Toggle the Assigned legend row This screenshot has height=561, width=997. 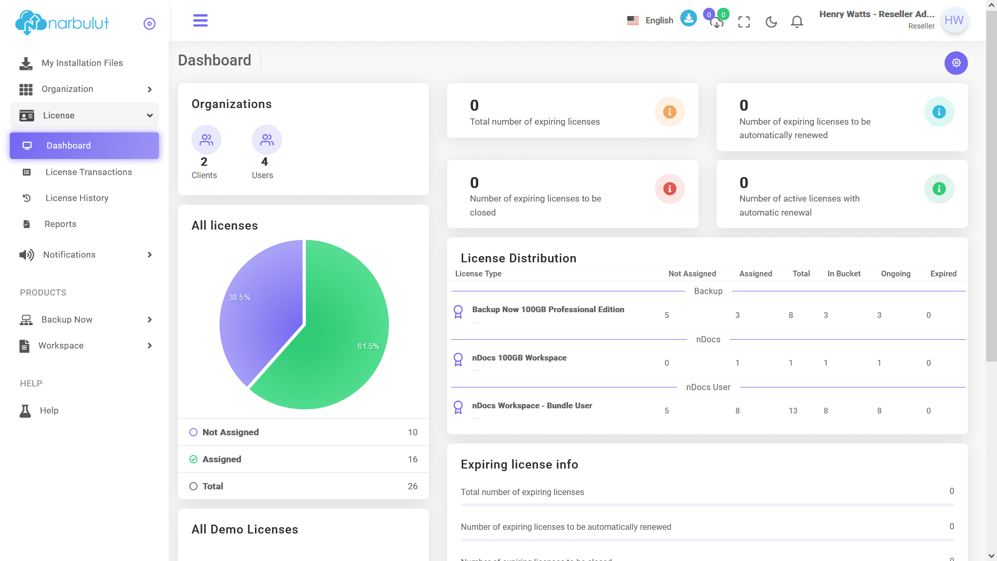point(303,459)
